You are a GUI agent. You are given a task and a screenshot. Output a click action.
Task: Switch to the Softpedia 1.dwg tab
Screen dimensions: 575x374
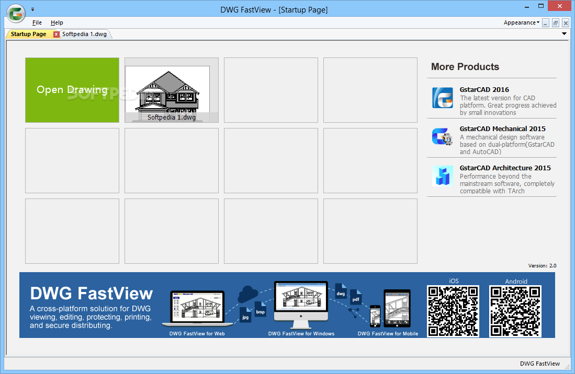pyautogui.click(x=84, y=34)
